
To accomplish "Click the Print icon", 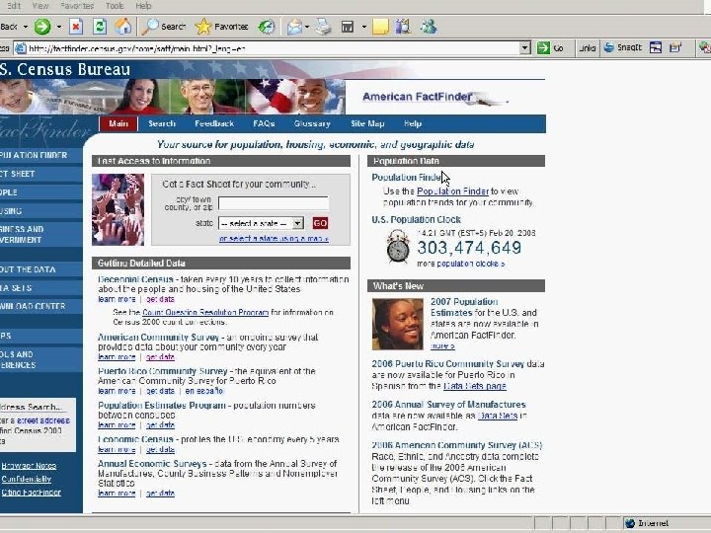I will (323, 27).
